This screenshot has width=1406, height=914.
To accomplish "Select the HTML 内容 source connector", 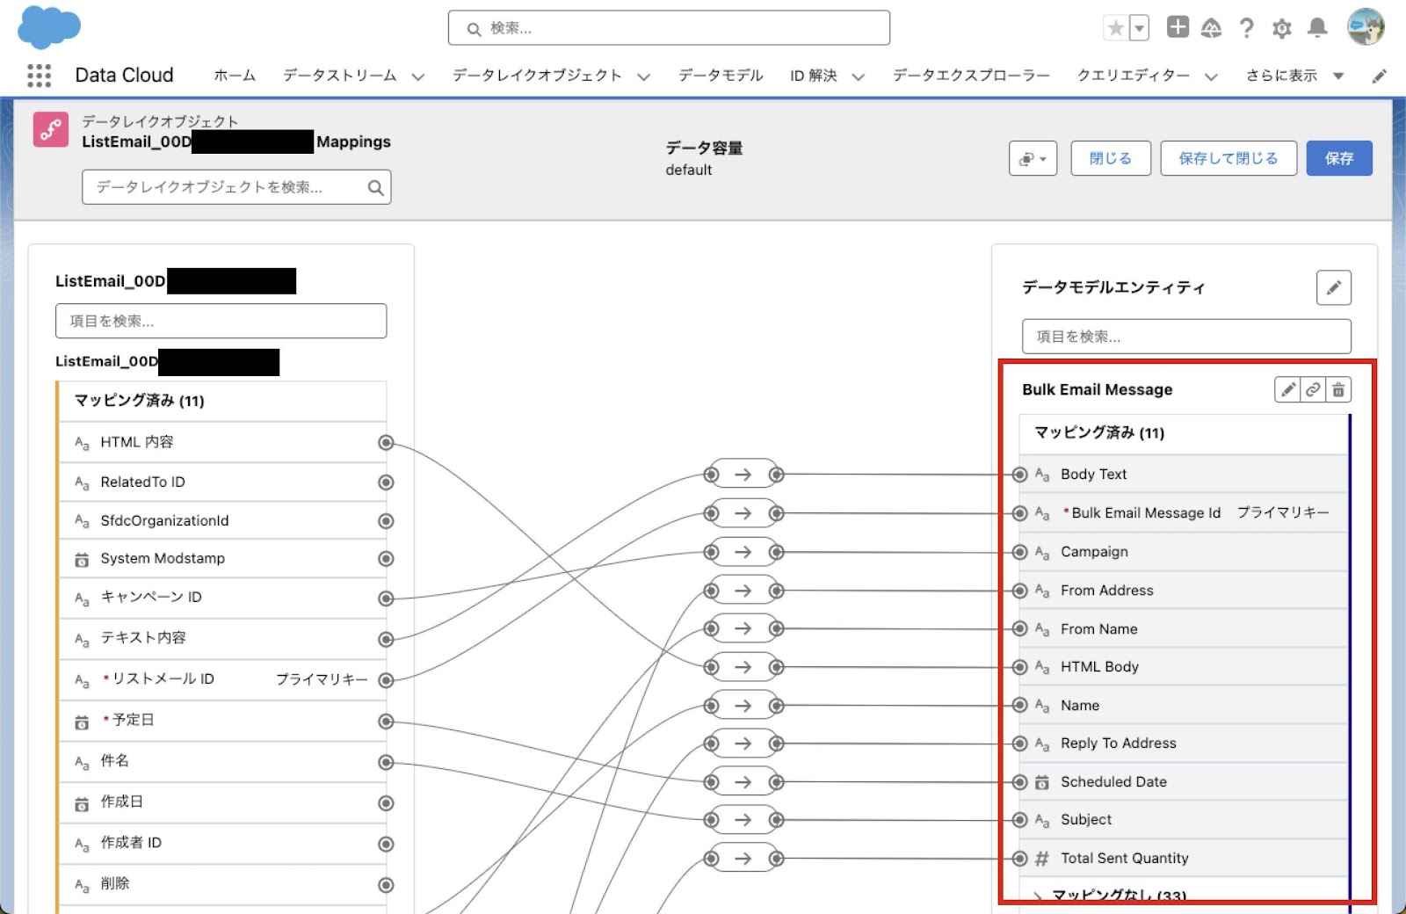I will (x=386, y=442).
